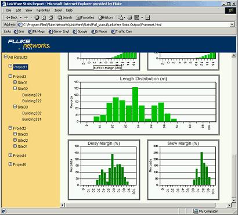Click the horizontal scrollbar left arrow
This screenshot has height=215, width=238.
coord(63,205)
